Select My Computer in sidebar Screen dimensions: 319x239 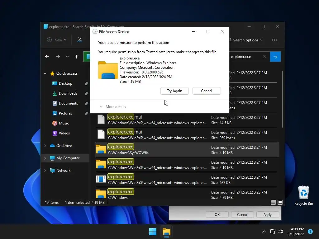click(68, 158)
